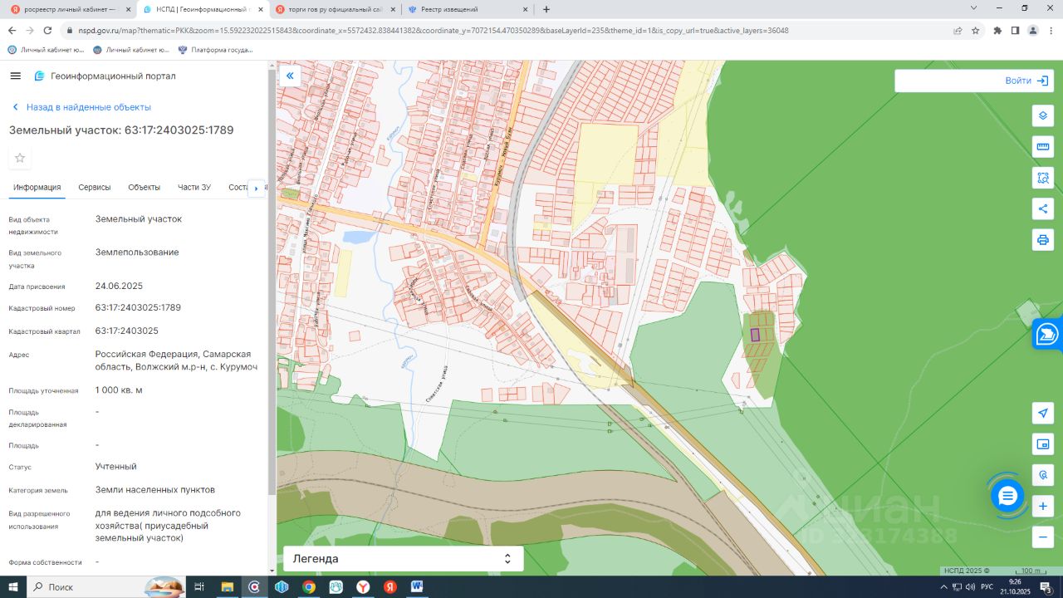Open the map layers panel
1063x598 pixels.
(x=1042, y=115)
